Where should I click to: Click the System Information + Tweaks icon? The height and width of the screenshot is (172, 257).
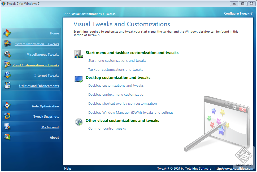tap(7, 43)
